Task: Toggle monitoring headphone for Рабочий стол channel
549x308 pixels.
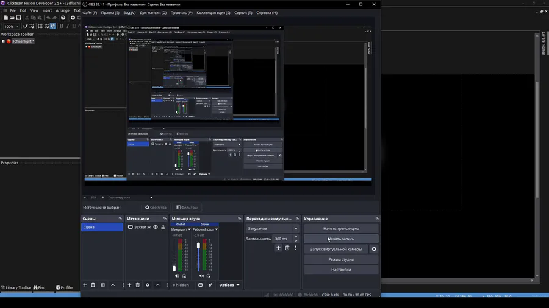Action: (209, 276)
